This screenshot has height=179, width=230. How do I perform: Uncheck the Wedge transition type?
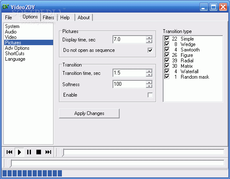click(x=167, y=44)
